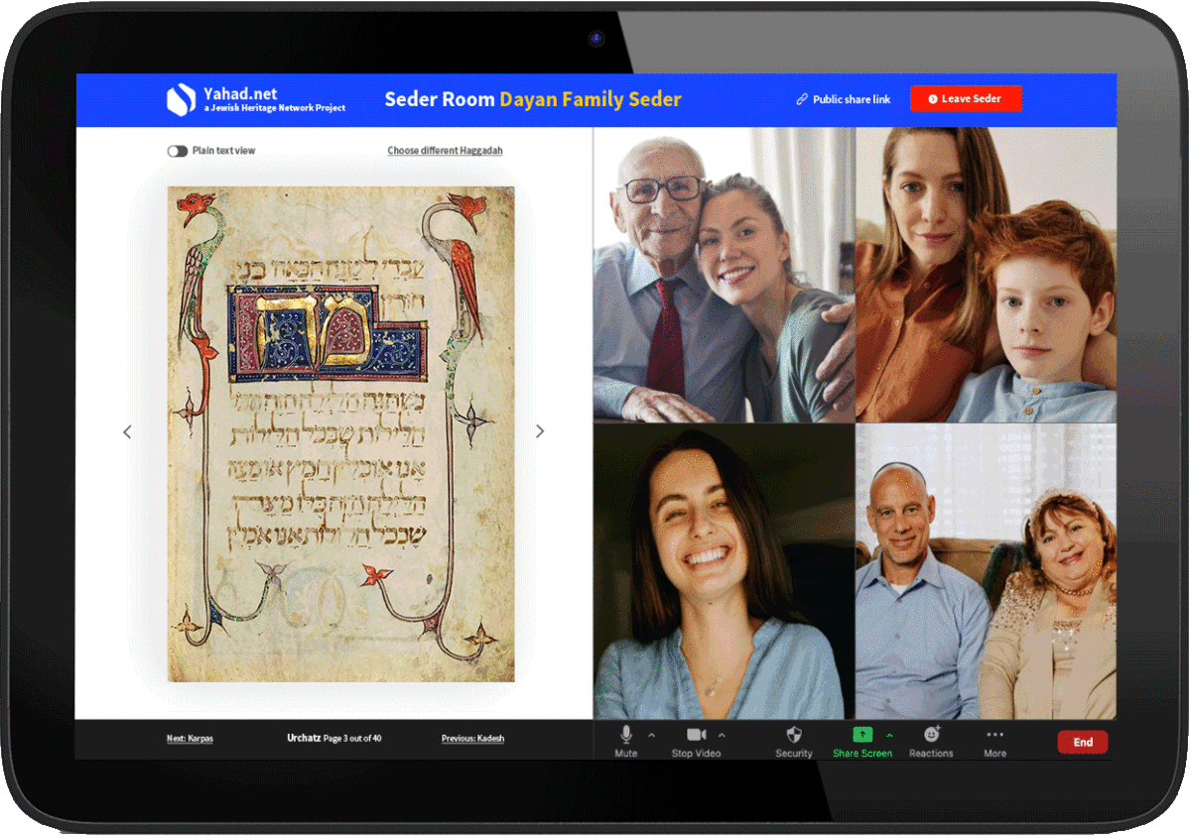1191x838 pixels.
Task: Expand video options chevron next to Stop Video
Action: pyautogui.click(x=722, y=735)
